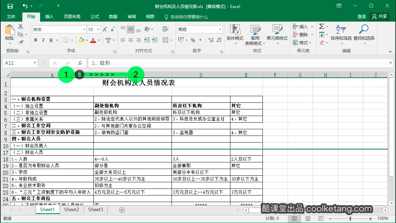Viewport: 396px width, 223px height.
Task: Add a new sheet with plus icon
Action: click(x=122, y=210)
